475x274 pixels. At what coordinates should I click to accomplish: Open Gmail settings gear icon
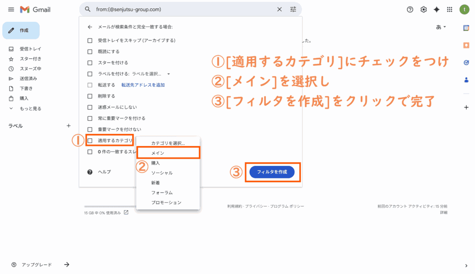pyautogui.click(x=424, y=10)
